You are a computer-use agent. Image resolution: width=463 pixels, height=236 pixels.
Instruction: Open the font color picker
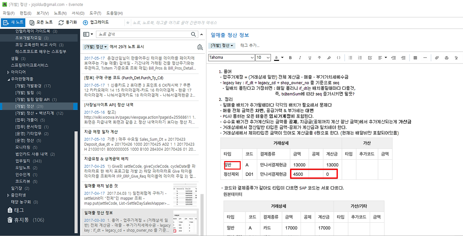pos(276,58)
